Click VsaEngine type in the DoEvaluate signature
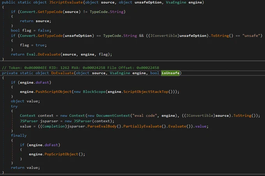Viewport: 265px width, 176px height. 120,73
